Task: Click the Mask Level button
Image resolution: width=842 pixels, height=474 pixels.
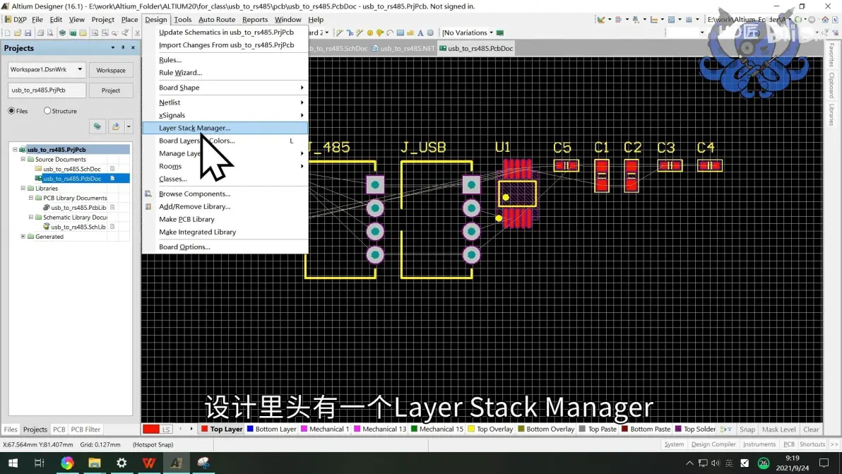Action: pyautogui.click(x=778, y=429)
